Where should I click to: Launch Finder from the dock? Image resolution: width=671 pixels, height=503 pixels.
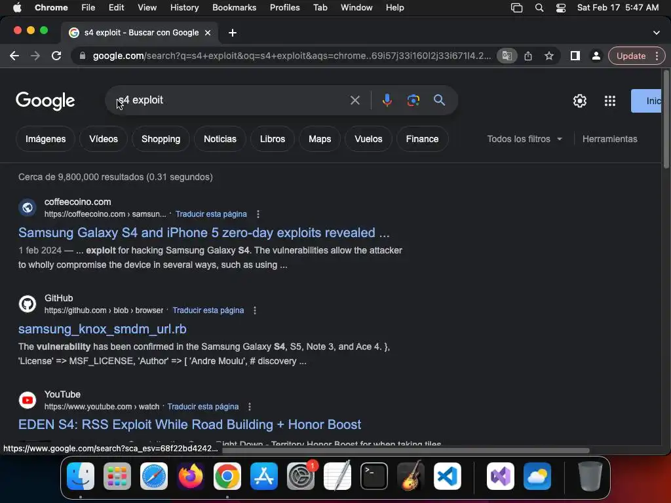(81, 476)
